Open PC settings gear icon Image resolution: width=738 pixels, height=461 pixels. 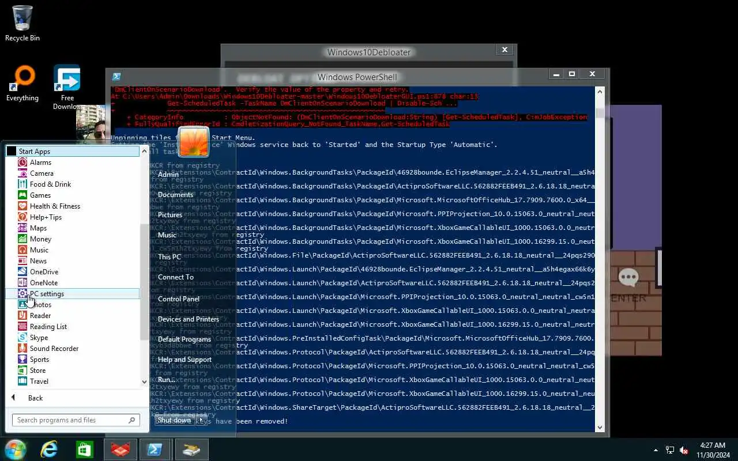point(22,294)
